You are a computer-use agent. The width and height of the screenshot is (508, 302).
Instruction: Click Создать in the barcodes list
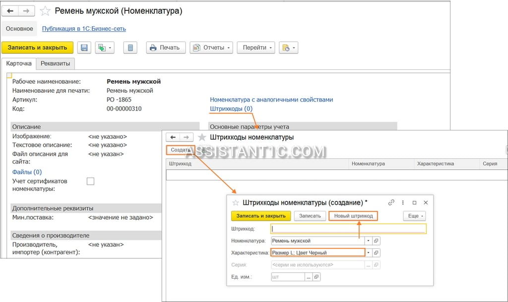181,150
